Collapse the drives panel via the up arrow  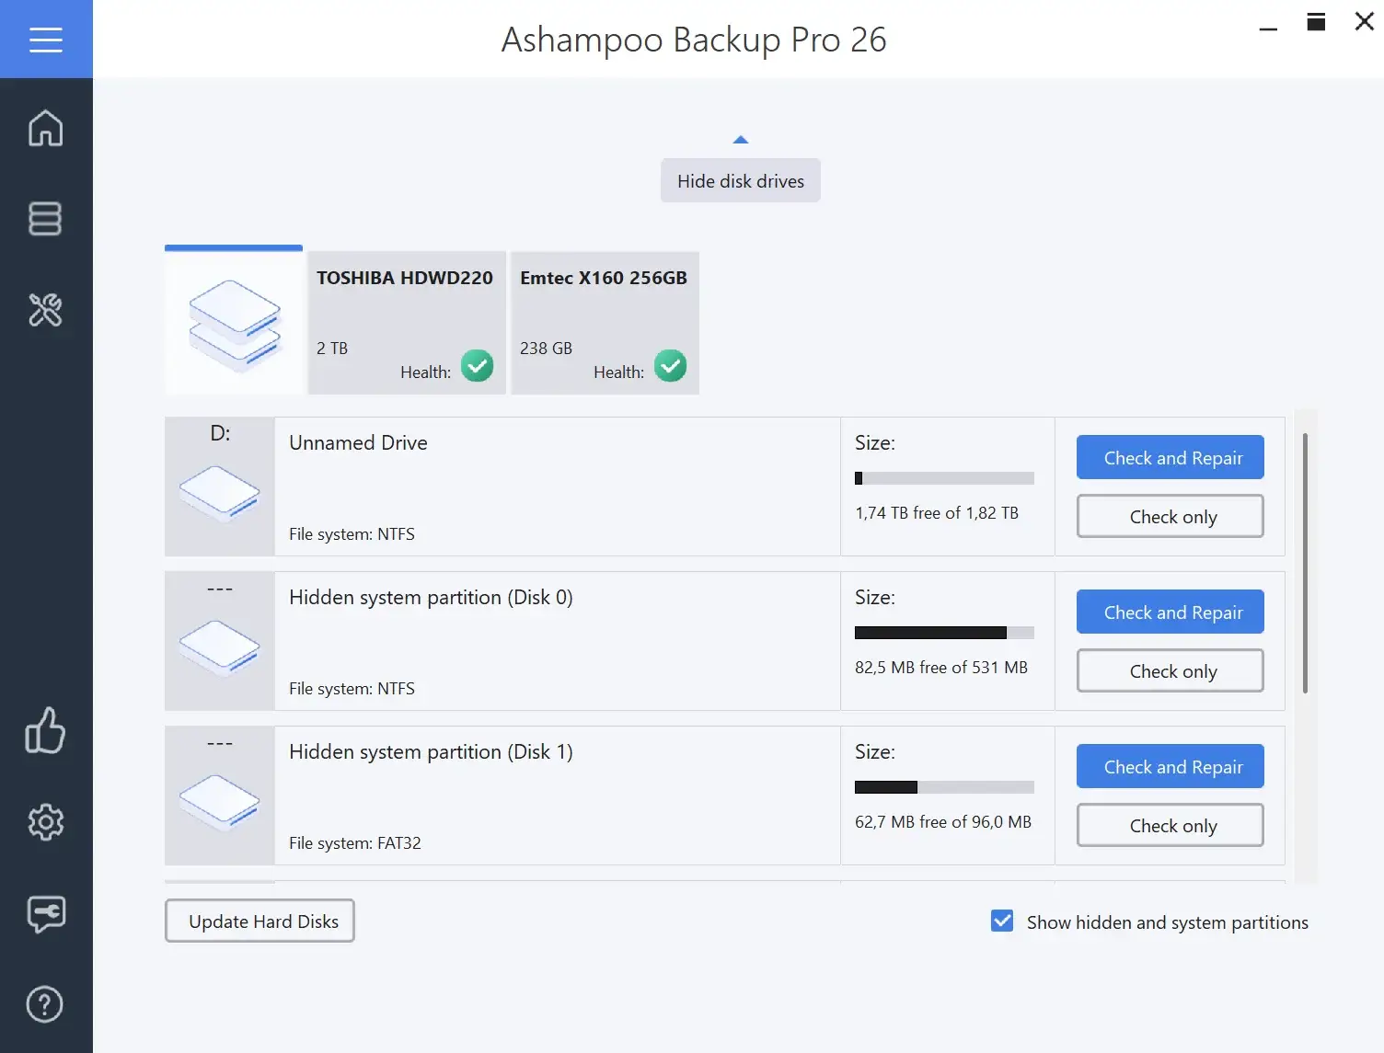pyautogui.click(x=741, y=138)
